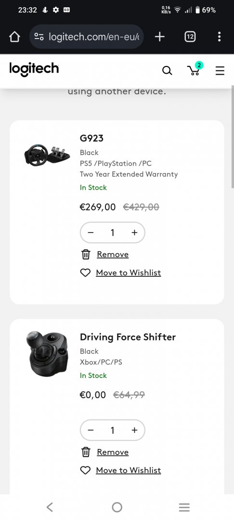
Task: Tap the browser home icon
Action: tap(14, 37)
